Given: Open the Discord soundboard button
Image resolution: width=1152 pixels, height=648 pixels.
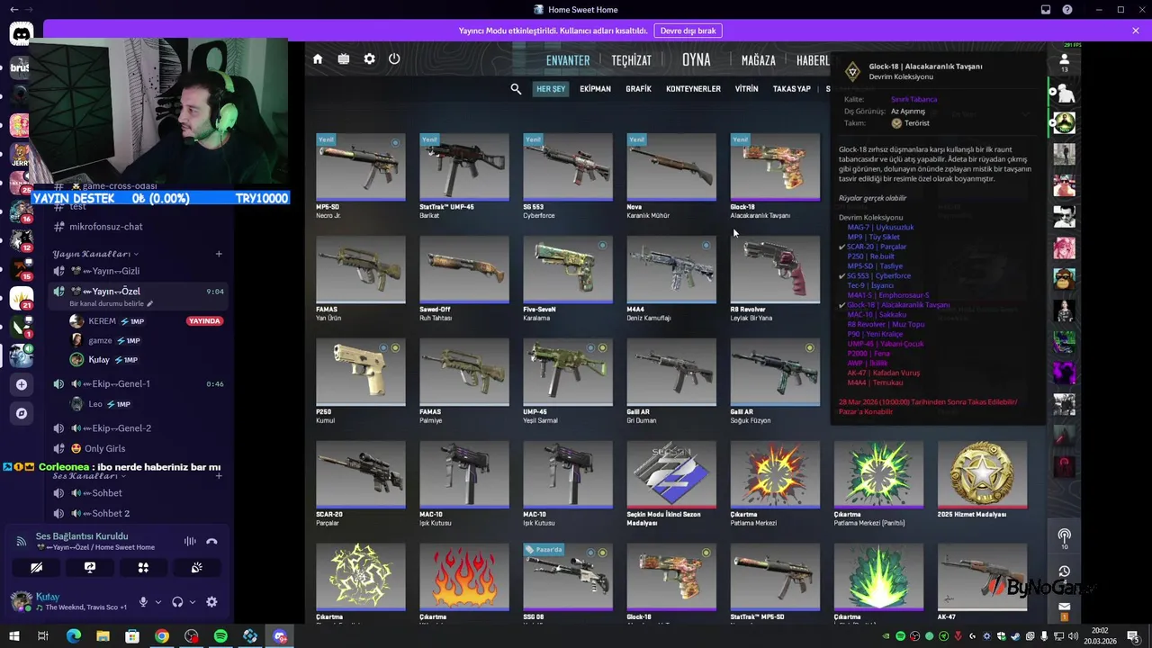Looking at the screenshot, I should pyautogui.click(x=196, y=568).
